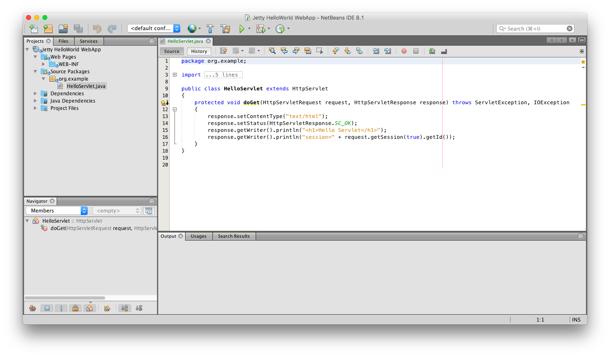
Task: Click the New File toolbar icon
Action: coord(34,28)
